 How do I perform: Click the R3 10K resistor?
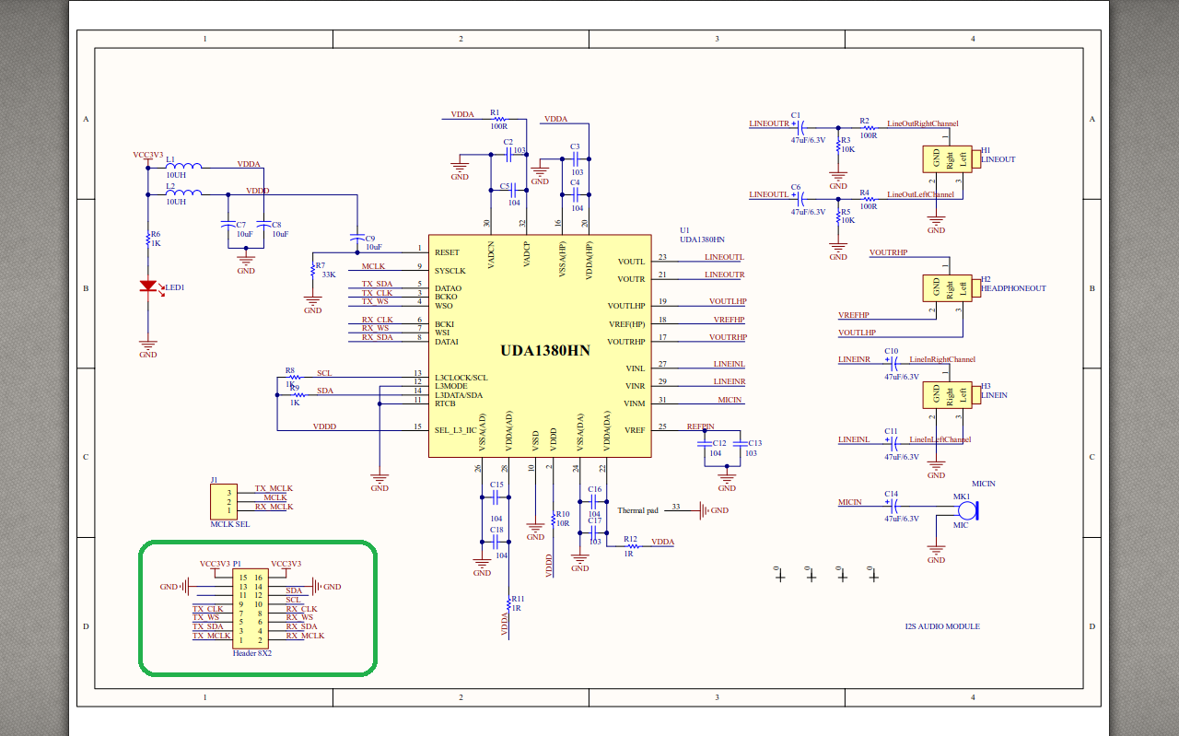[x=838, y=145]
